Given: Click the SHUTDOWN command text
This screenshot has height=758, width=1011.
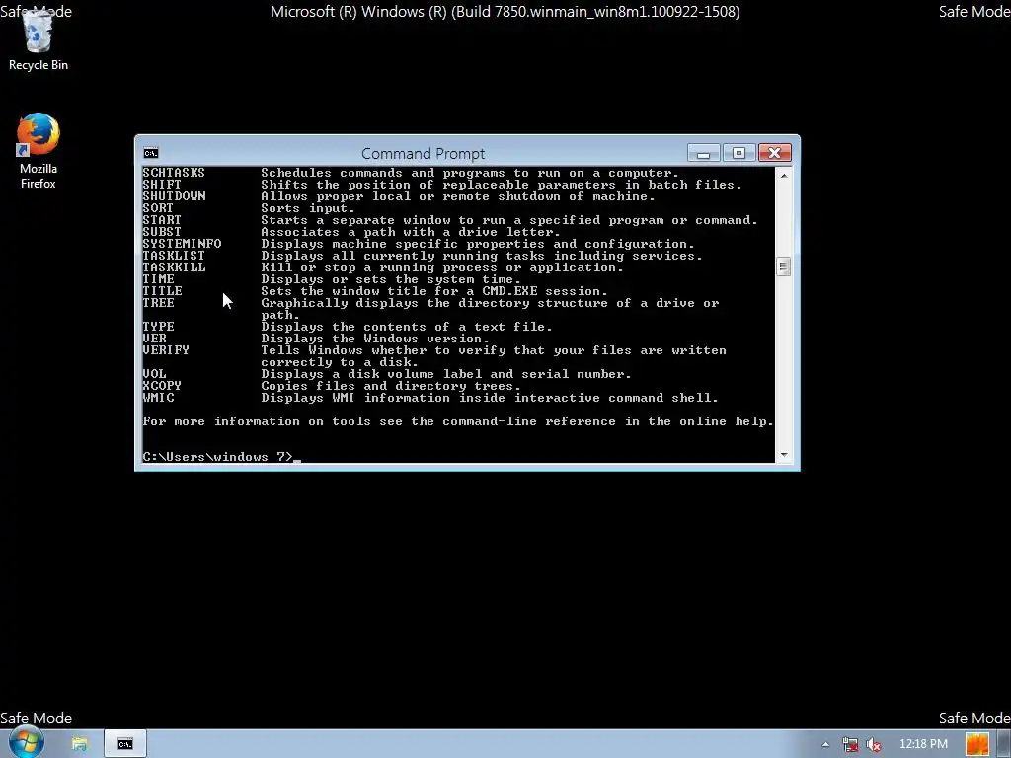Looking at the screenshot, I should 174,196.
